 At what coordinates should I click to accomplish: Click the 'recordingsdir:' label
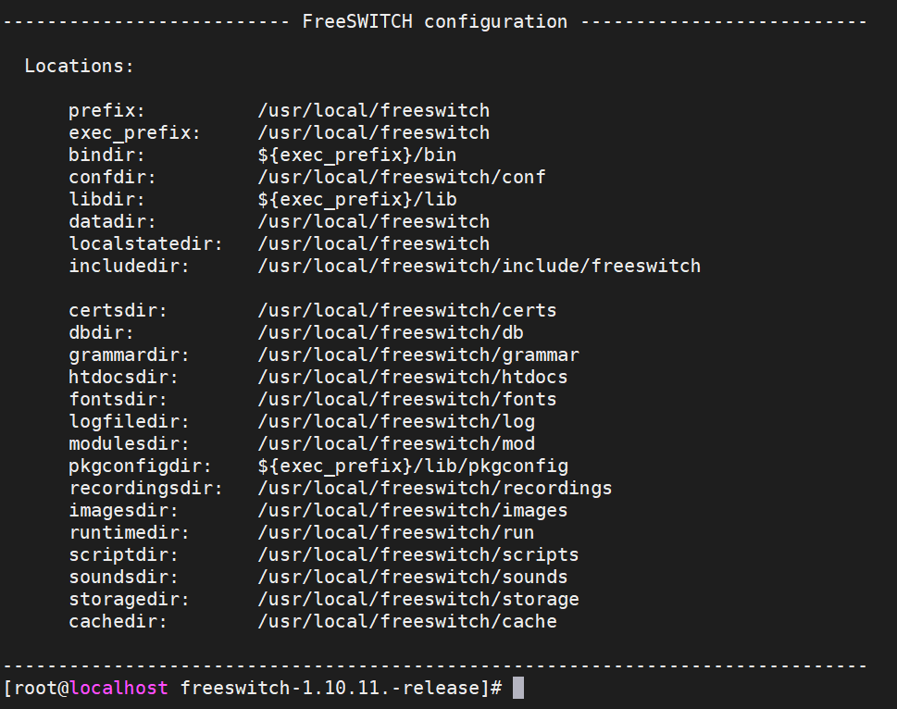point(145,488)
